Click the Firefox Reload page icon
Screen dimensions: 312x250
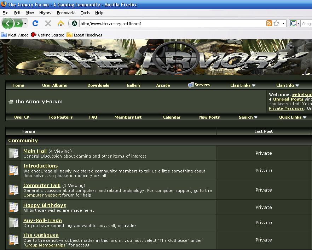point(35,23)
